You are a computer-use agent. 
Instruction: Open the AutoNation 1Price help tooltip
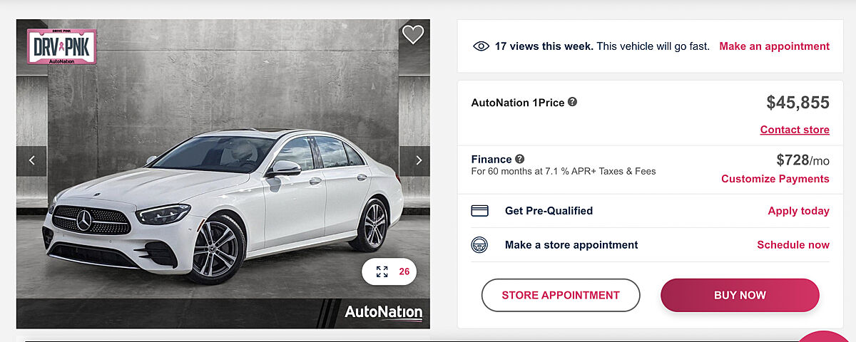point(572,102)
